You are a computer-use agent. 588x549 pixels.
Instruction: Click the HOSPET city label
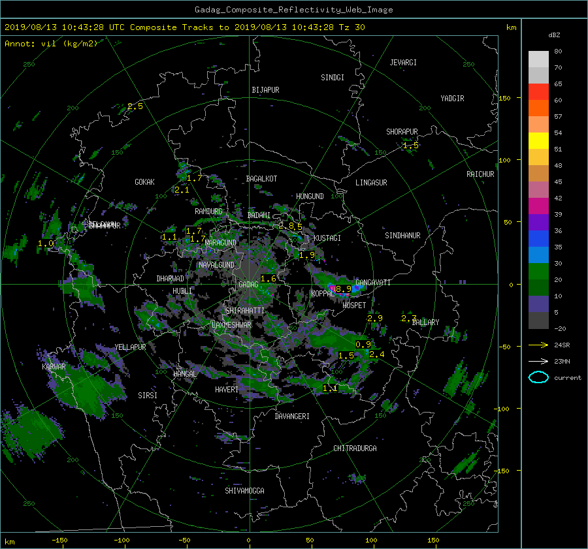point(354,306)
